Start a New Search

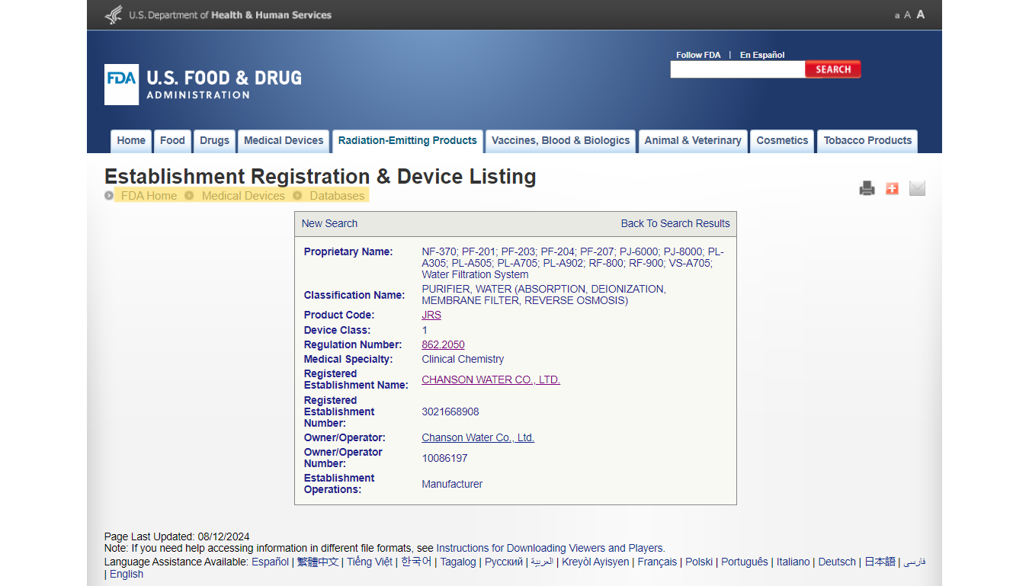(x=329, y=224)
